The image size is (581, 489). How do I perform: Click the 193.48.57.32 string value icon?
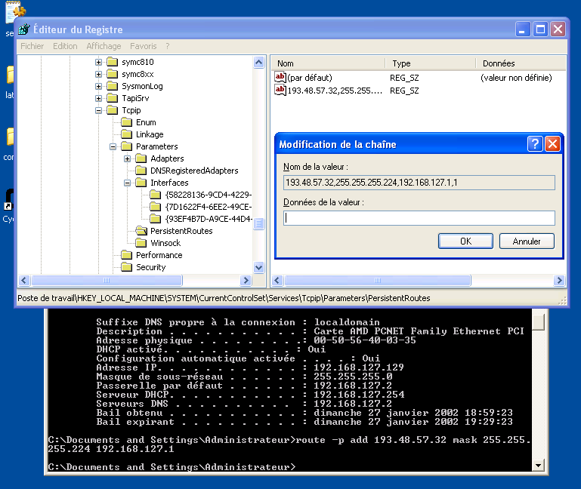[x=280, y=90]
